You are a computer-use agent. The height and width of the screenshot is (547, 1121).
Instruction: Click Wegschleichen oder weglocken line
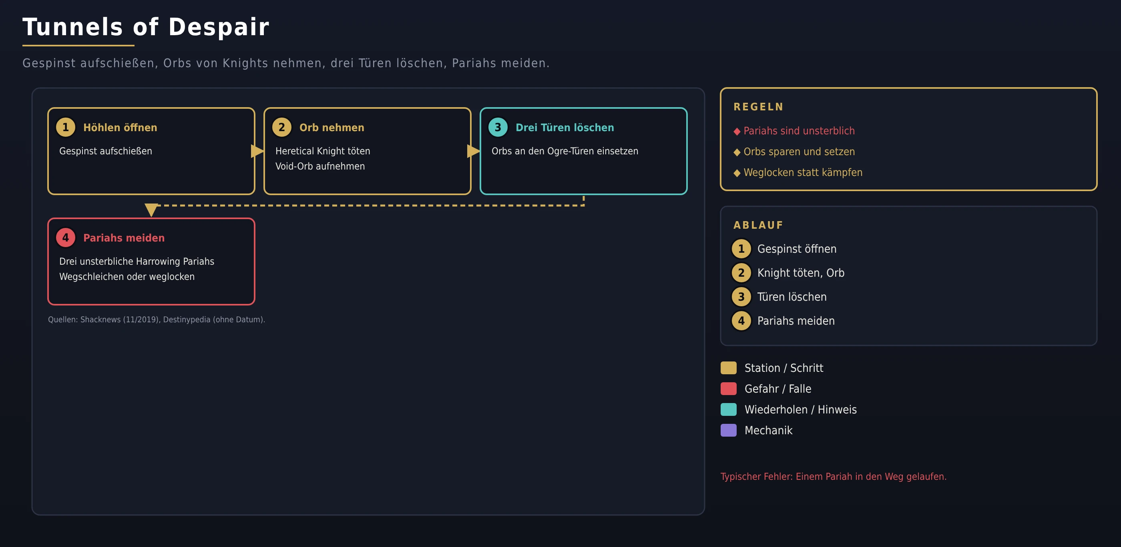(x=127, y=277)
